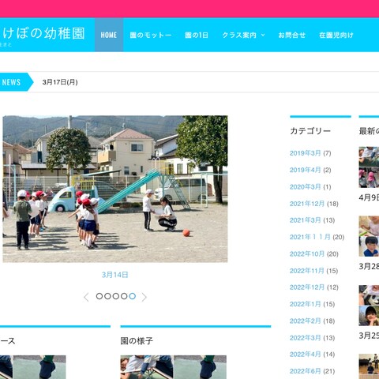
Task: Click the カテゴリー sidebar heading
Action: 310,131
